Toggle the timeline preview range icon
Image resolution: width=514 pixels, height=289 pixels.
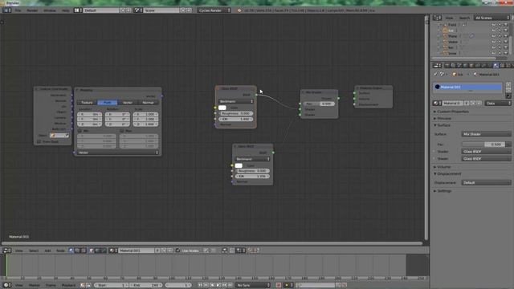pyautogui.click(x=83, y=285)
